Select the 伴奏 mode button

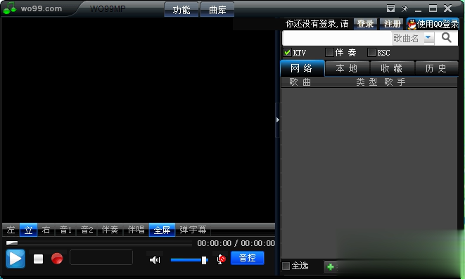coord(110,230)
